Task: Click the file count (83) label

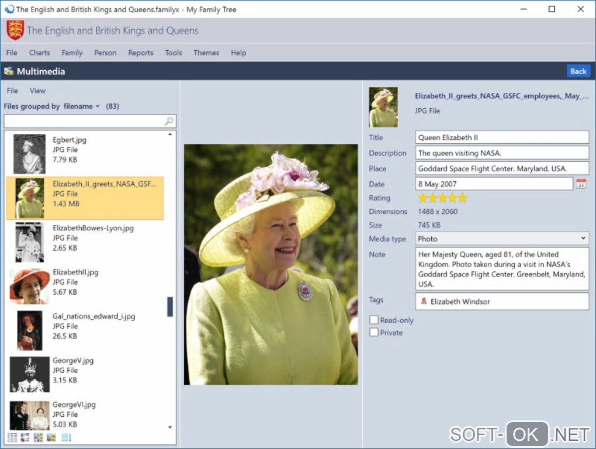Action: click(x=113, y=106)
